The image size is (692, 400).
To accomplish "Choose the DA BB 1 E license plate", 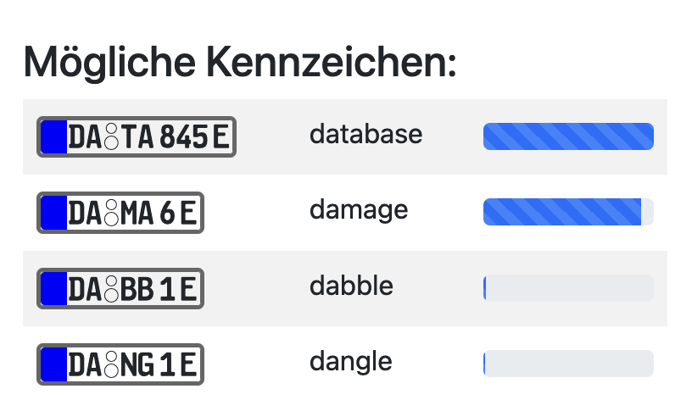I will click(x=121, y=288).
